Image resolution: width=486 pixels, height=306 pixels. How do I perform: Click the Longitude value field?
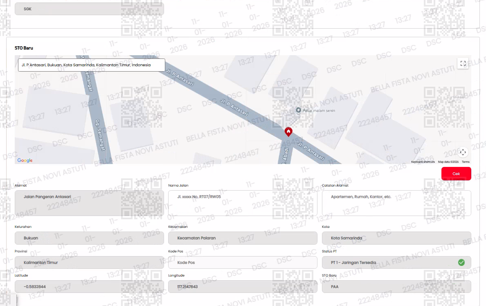click(x=243, y=286)
